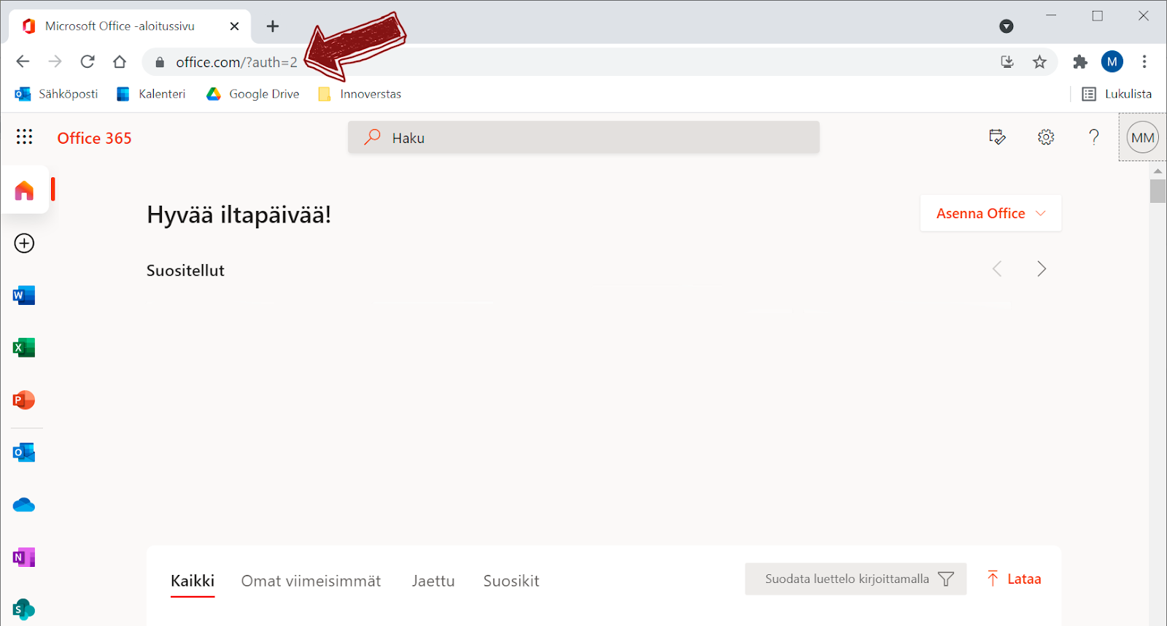Screen dimensions: 1167x626
Task: Open OneDrive from the sidebar
Action: click(24, 505)
